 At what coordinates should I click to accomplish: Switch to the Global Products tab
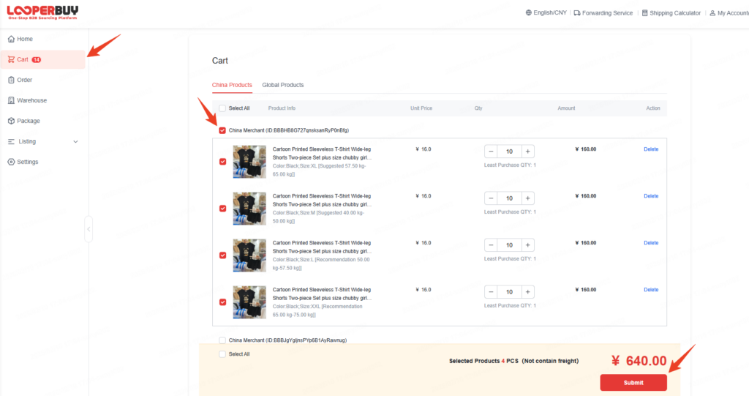click(x=282, y=85)
